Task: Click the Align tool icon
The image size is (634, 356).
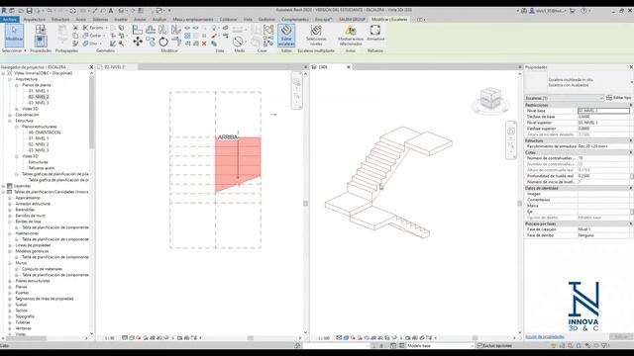Action: tap(138, 30)
